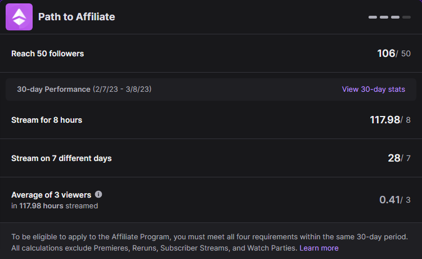This screenshot has height=259, width=422.
Task: Click the third progress segment in the header
Action: click(x=395, y=17)
